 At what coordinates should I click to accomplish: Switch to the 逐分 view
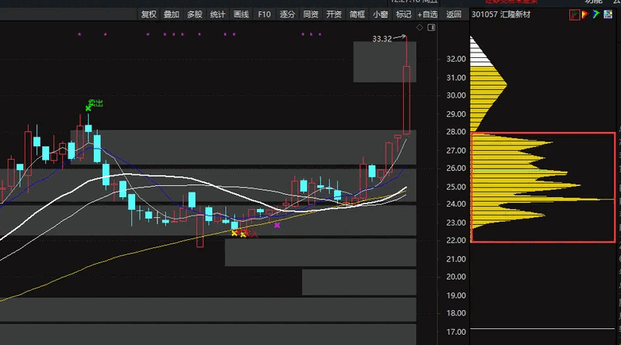[287, 14]
